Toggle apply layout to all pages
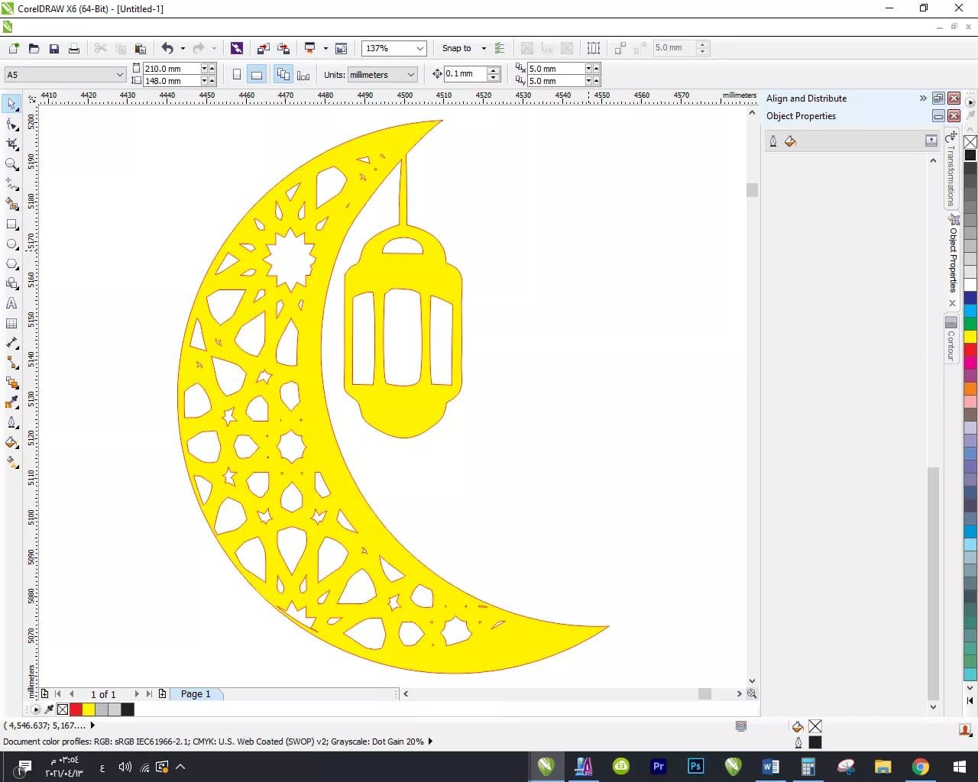Image resolution: width=978 pixels, height=782 pixels. (283, 74)
